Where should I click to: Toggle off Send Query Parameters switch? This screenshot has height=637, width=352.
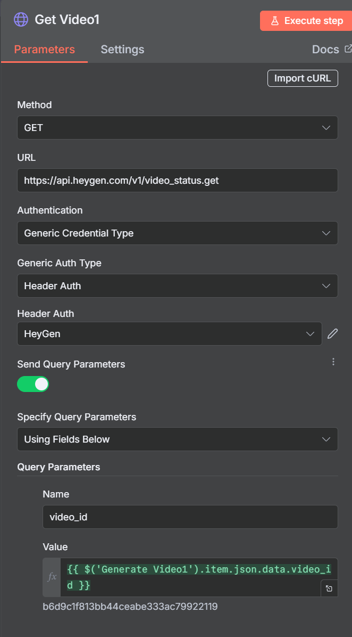click(x=33, y=384)
